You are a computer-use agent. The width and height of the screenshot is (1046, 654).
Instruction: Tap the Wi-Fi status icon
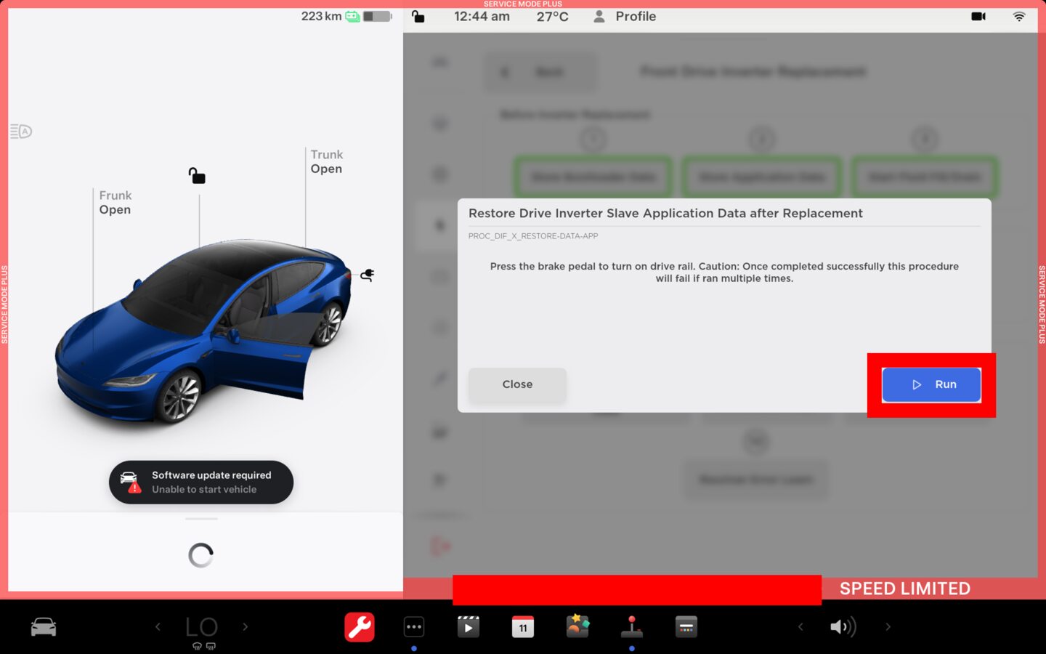(1019, 16)
